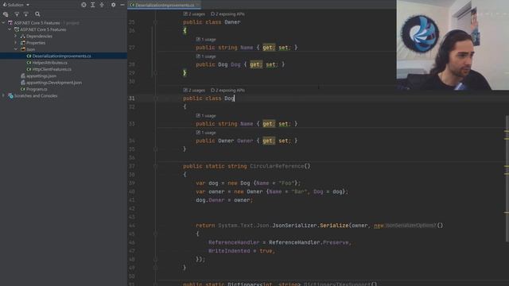Select the Dependencies tree item
509x286 pixels.
click(39, 37)
